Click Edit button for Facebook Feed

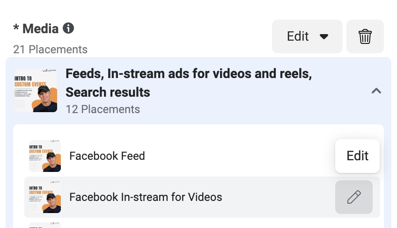[x=357, y=156]
